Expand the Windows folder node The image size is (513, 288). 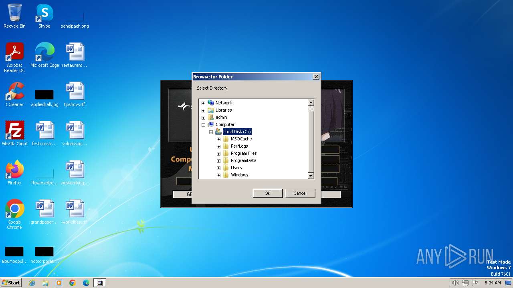click(218, 175)
